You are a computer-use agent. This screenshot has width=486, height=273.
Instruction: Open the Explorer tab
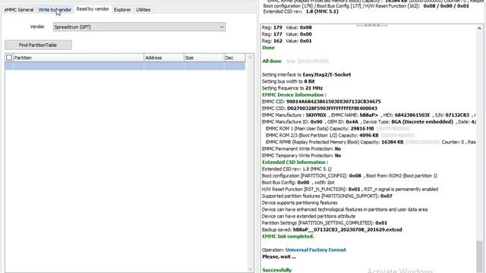[x=122, y=10]
